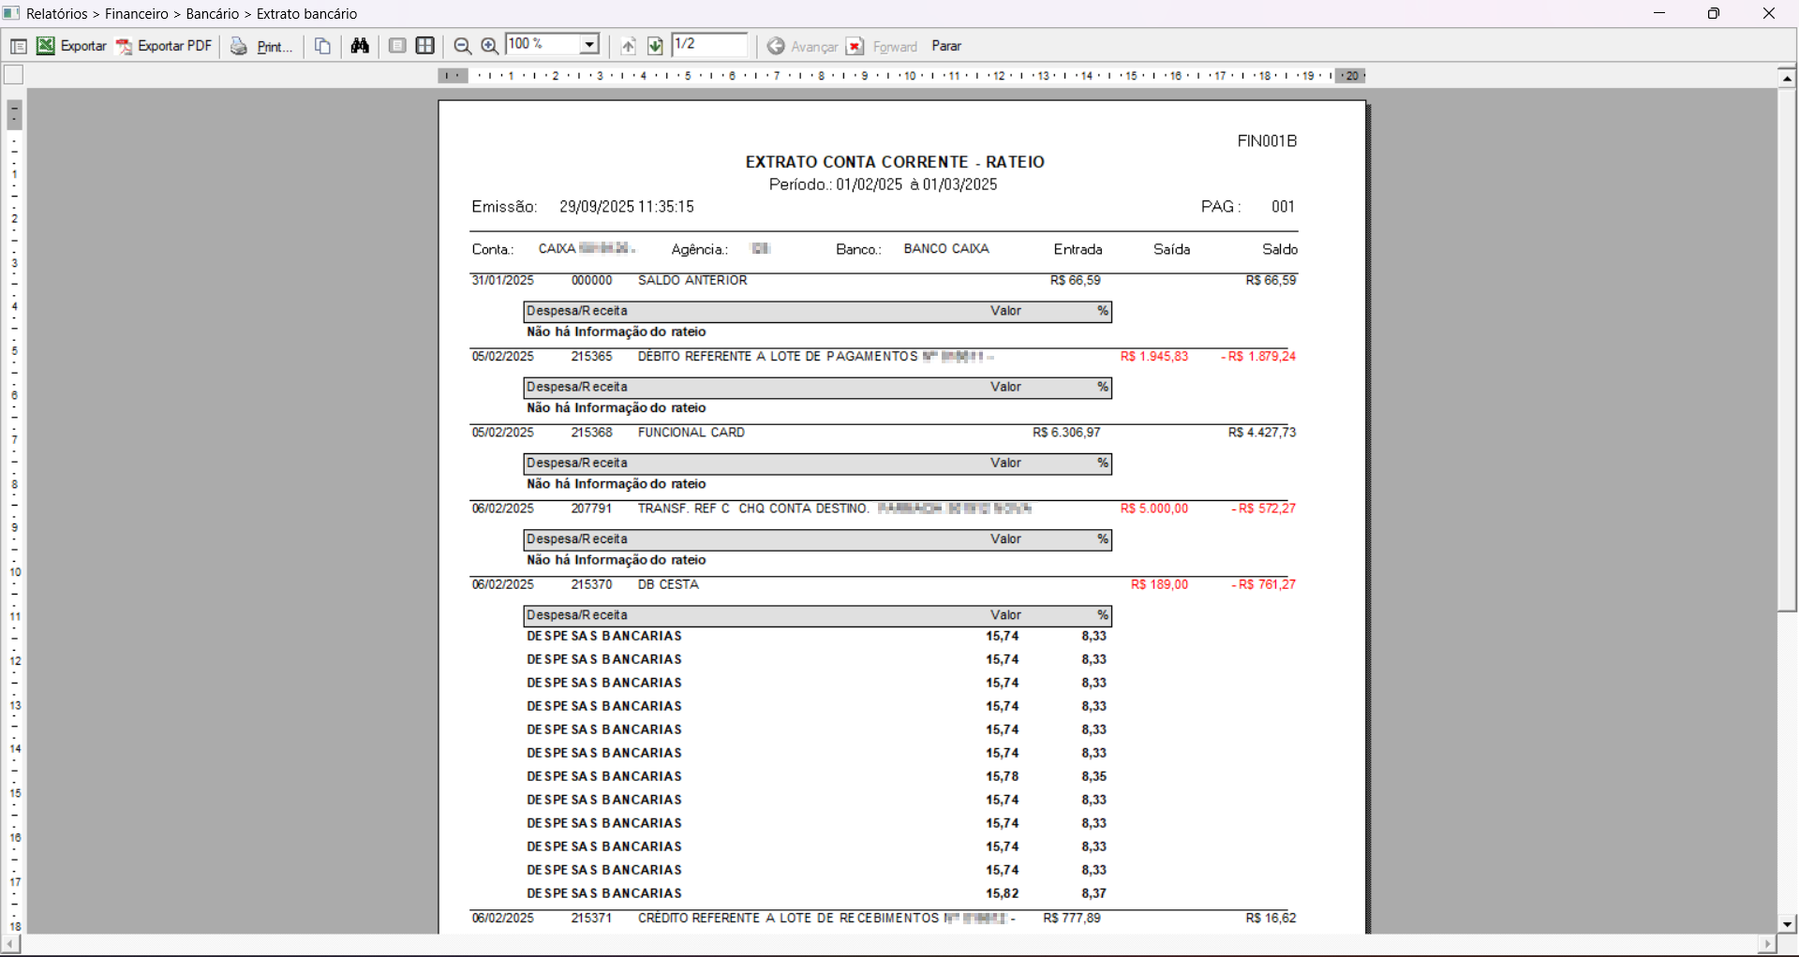Click the Forward button label

tap(895, 47)
